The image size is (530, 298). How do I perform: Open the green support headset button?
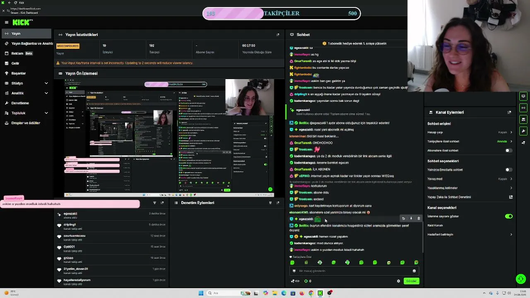[x=521, y=279]
